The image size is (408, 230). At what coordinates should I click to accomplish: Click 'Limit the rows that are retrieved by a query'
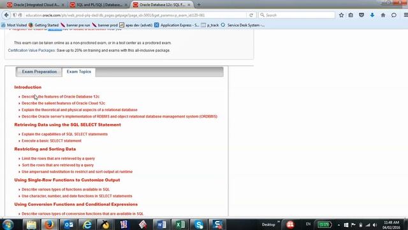click(58, 158)
